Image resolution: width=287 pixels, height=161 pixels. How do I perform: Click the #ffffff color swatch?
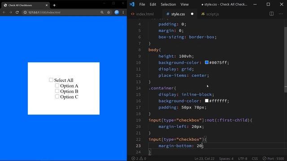pos(207,101)
